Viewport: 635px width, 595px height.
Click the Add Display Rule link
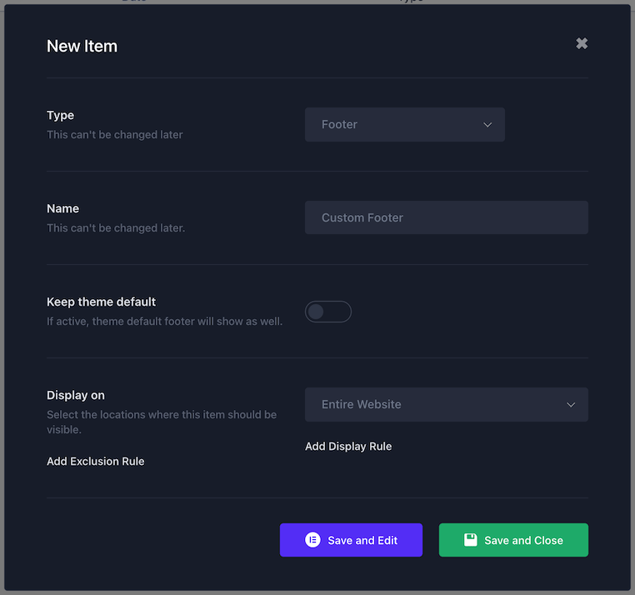point(348,446)
